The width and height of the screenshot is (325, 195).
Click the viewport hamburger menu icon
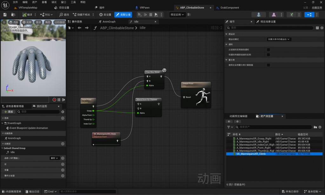(4, 22)
